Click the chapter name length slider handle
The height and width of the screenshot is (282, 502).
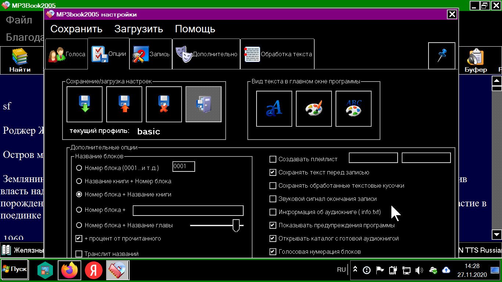pos(236,225)
